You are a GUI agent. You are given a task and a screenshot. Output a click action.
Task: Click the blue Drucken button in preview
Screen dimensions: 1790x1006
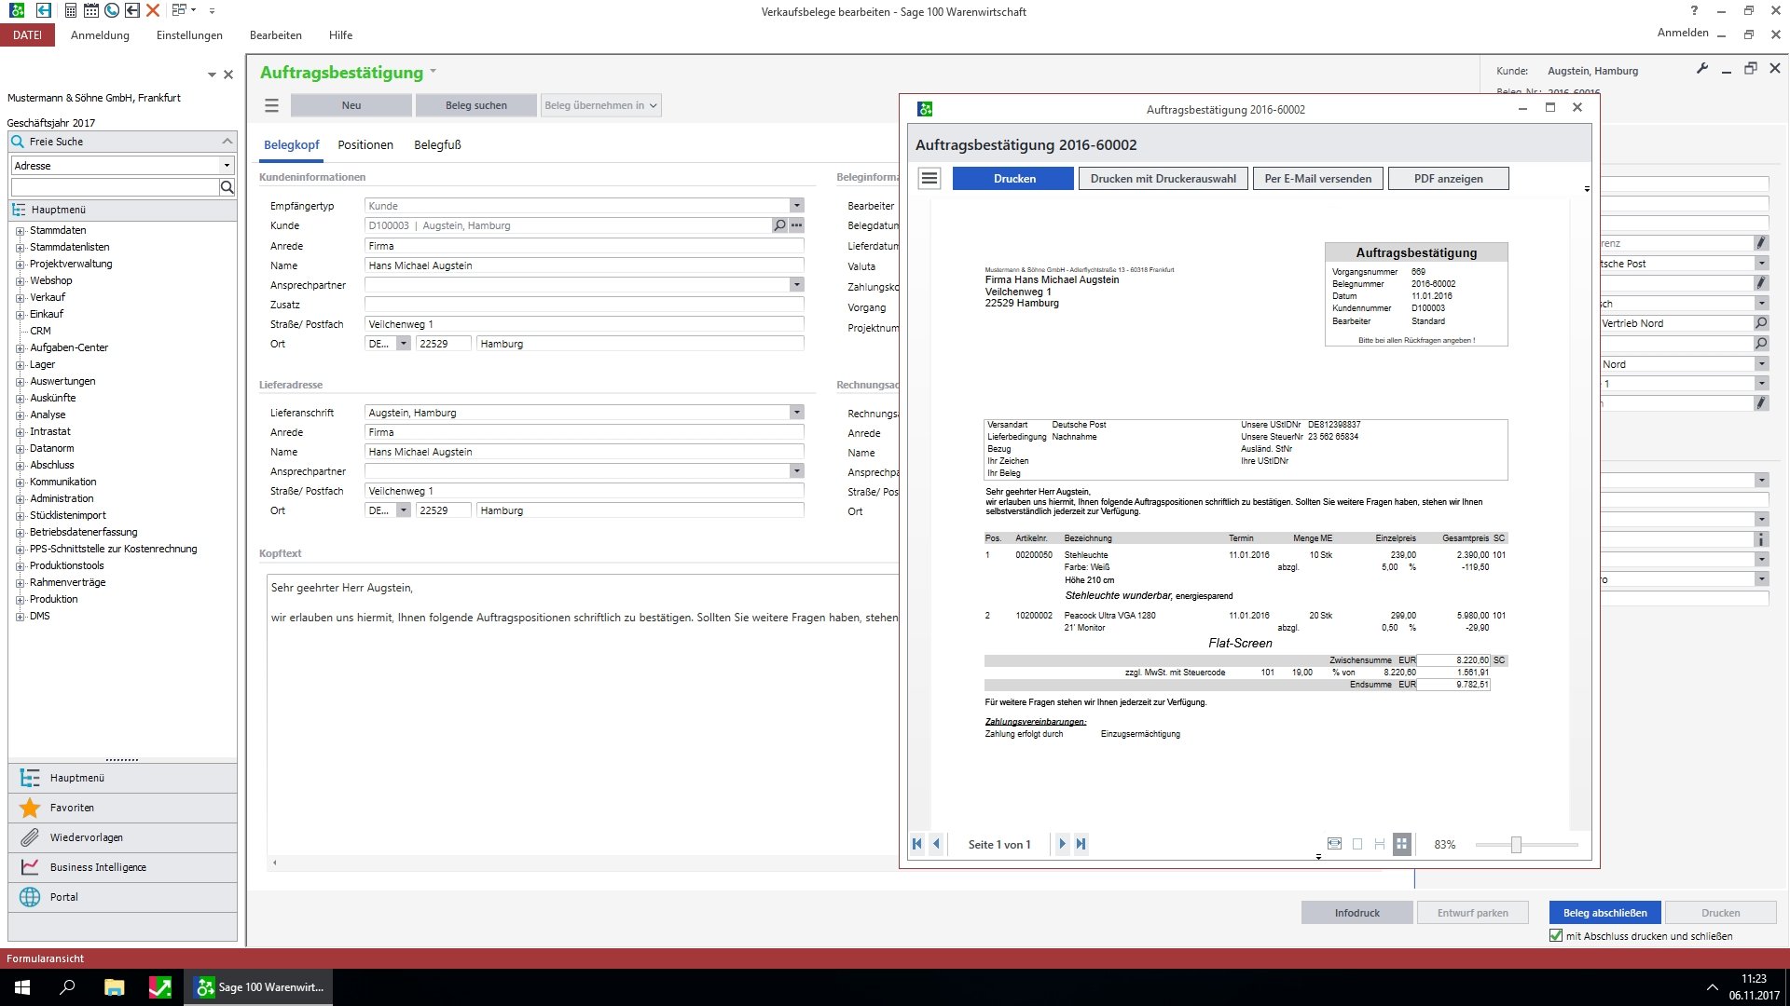[x=1013, y=179]
